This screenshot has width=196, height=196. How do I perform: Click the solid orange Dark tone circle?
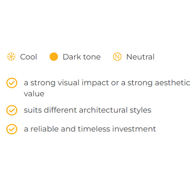(x=54, y=57)
